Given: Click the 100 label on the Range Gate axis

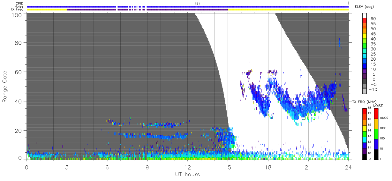Looking at the screenshot, I should click(x=17, y=15).
